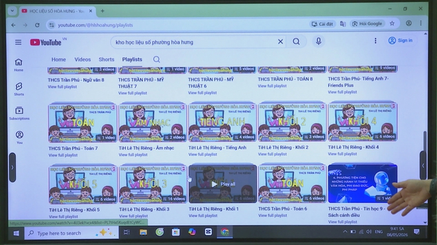
Task: Expand the left edge side panel arrow
Action: pyautogui.click(x=13, y=168)
